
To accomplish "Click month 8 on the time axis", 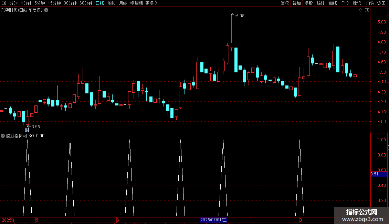I will coord(301,220).
